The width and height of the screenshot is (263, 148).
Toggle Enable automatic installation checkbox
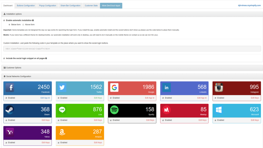point(4,21)
